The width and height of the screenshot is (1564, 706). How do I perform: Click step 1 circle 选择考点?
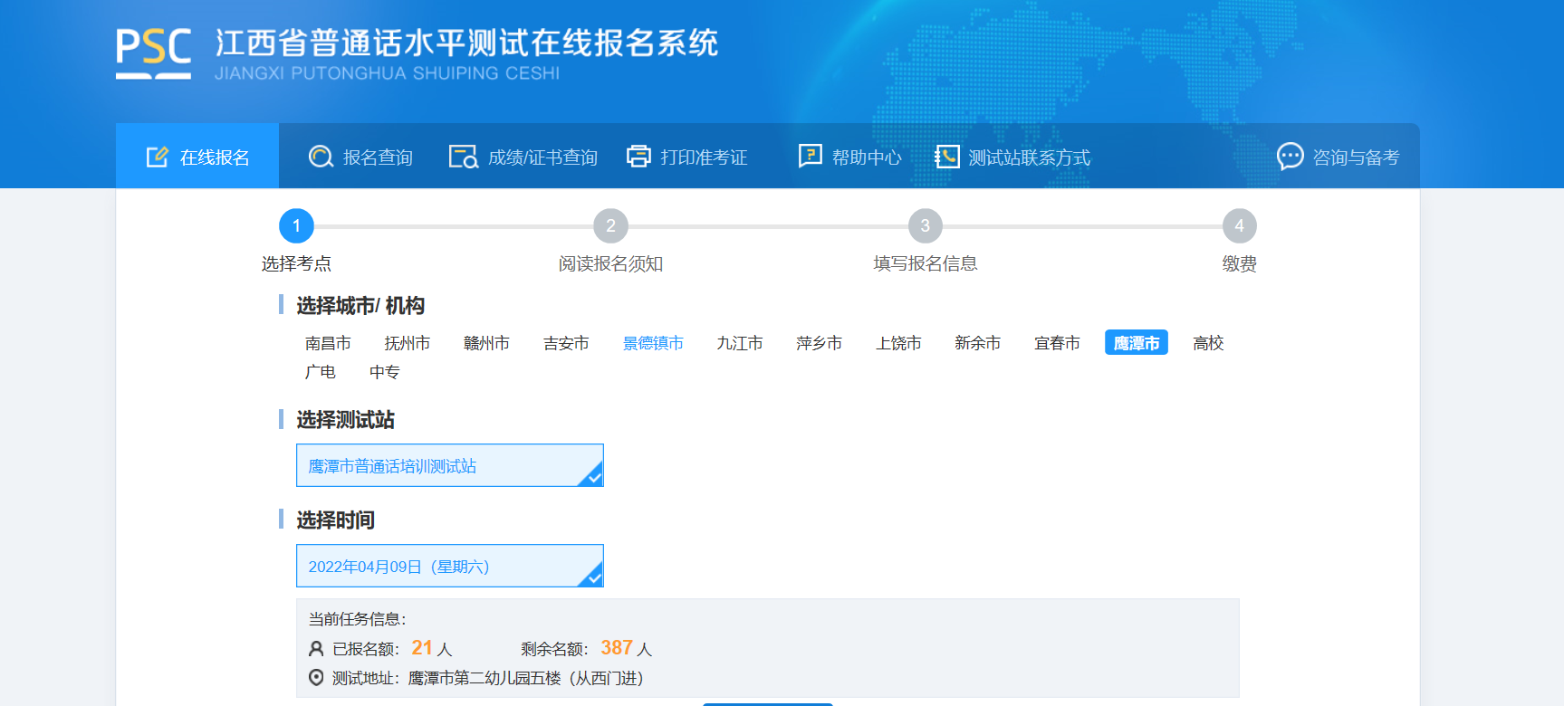(296, 225)
